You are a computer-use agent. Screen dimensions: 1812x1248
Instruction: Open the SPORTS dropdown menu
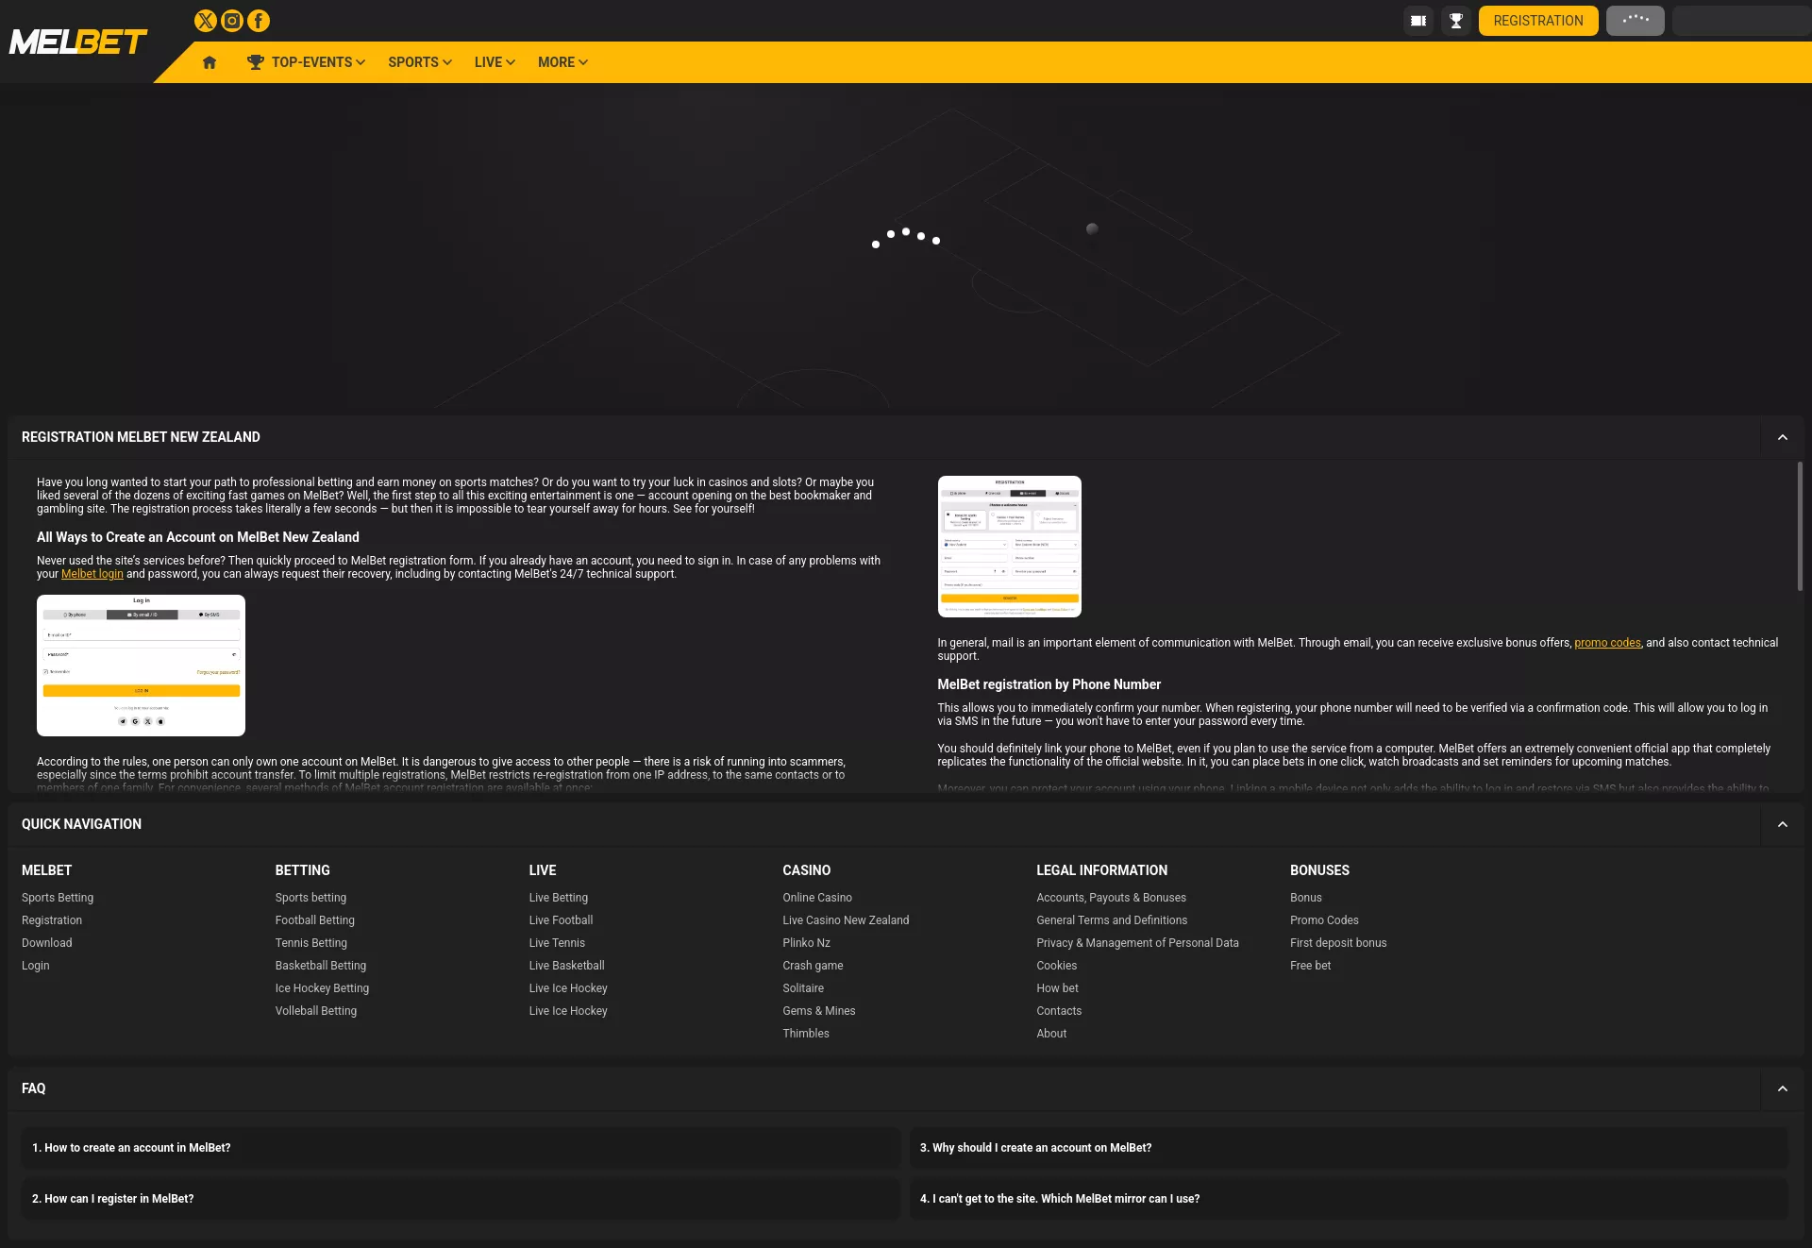pyautogui.click(x=420, y=62)
